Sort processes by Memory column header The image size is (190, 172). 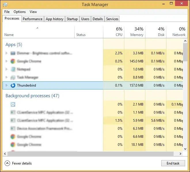tap(136, 35)
